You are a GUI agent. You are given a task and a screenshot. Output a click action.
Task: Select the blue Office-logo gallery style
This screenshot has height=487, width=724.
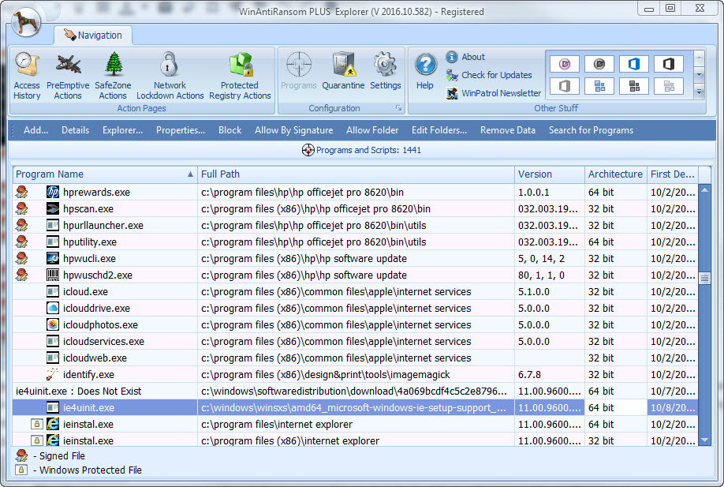(x=634, y=64)
